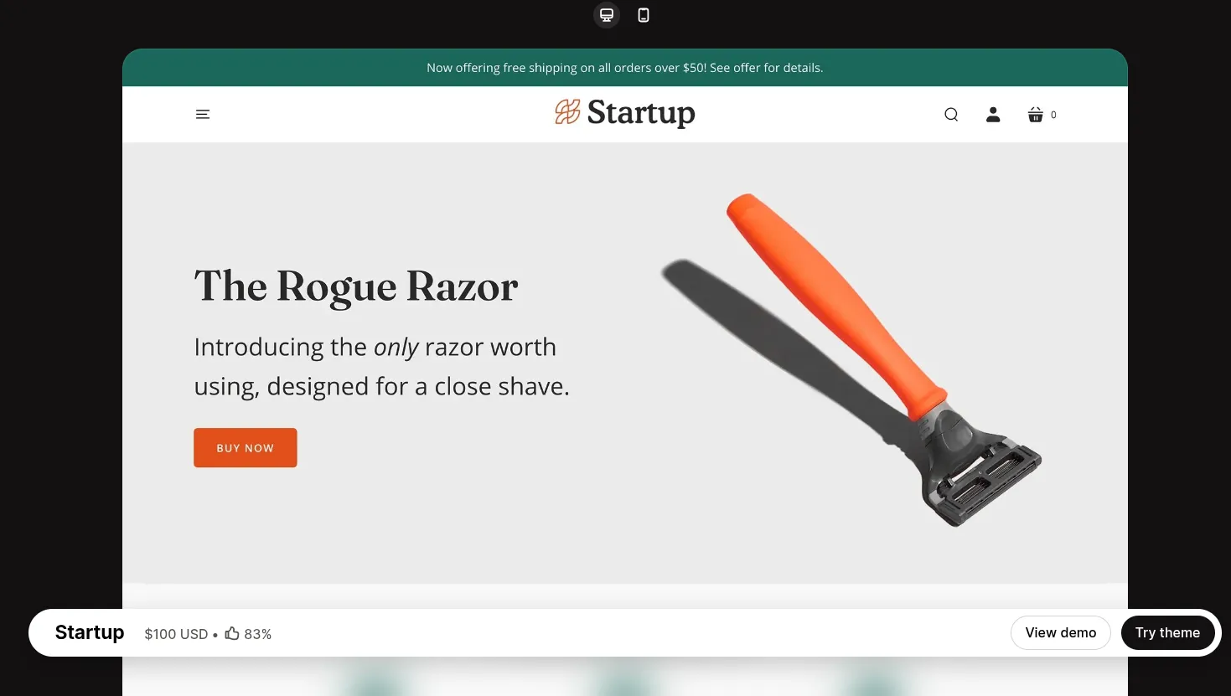The width and height of the screenshot is (1231, 696).
Task: Click the cart item count number
Action: [x=1053, y=115]
